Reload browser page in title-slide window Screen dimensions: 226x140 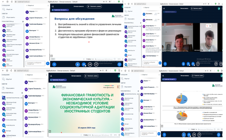click(x=11, y=71)
